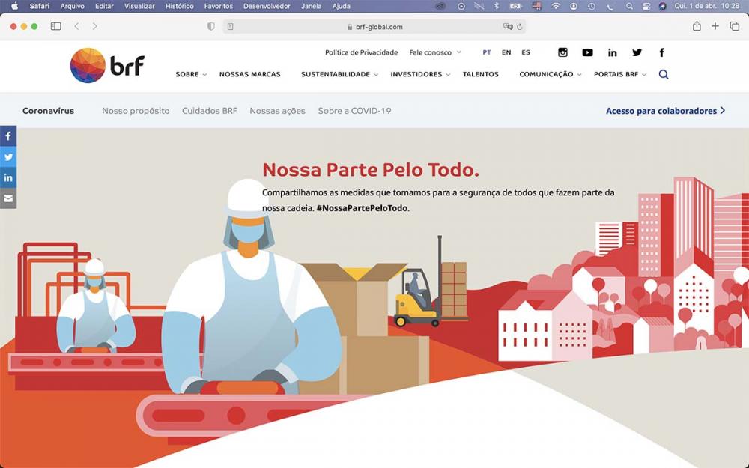Expand the COMUNICAÇÃO dropdown
Viewport: 749px width, 468px height.
[551, 74]
